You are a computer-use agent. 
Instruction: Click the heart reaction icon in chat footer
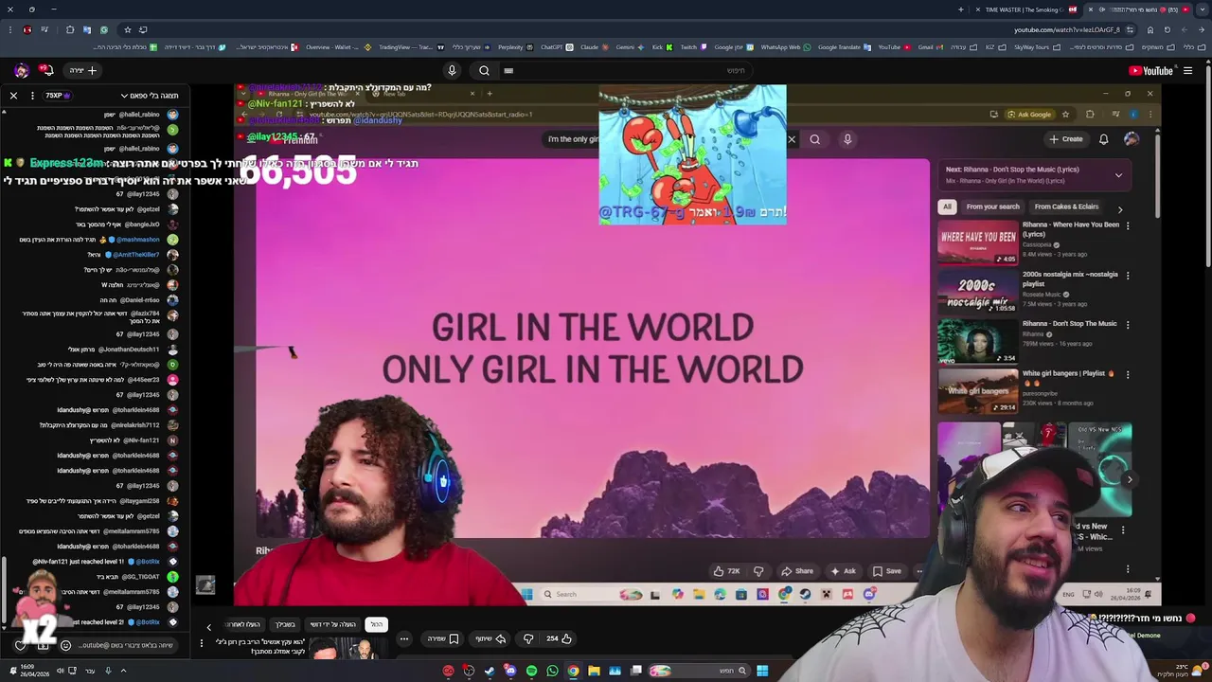[20, 645]
